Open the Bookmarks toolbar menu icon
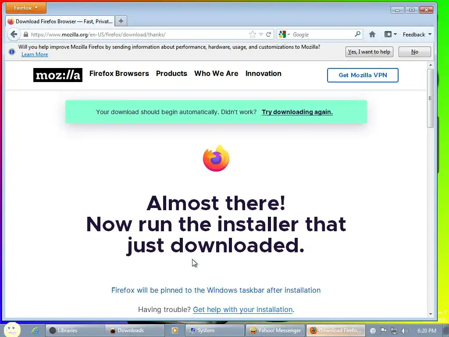Viewport: 449px width, 337px height. (x=390, y=34)
